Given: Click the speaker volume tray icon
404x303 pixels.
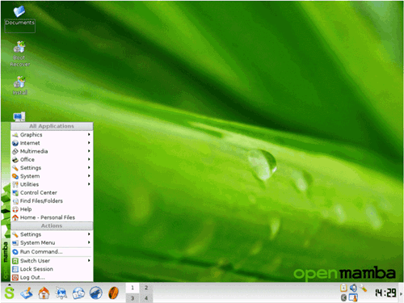Looking at the screenshot, I should coord(353,288).
